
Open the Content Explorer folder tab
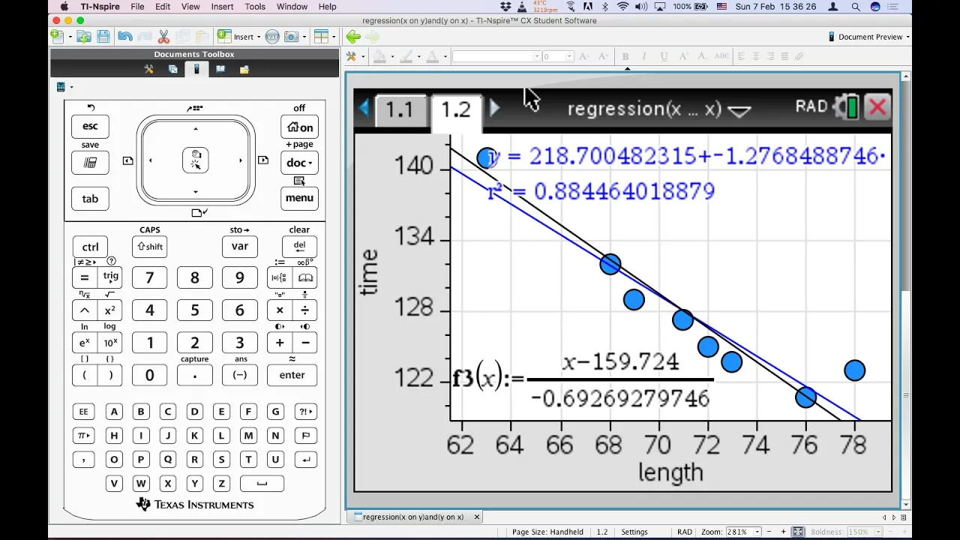point(244,69)
